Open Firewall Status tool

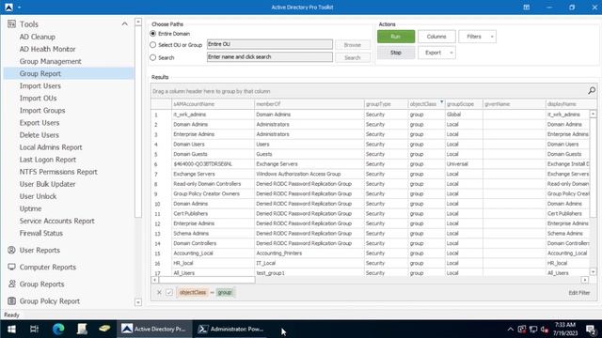[41, 233]
